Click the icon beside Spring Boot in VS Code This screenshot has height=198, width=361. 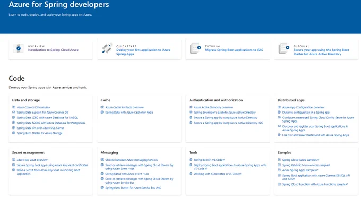(x=191, y=160)
